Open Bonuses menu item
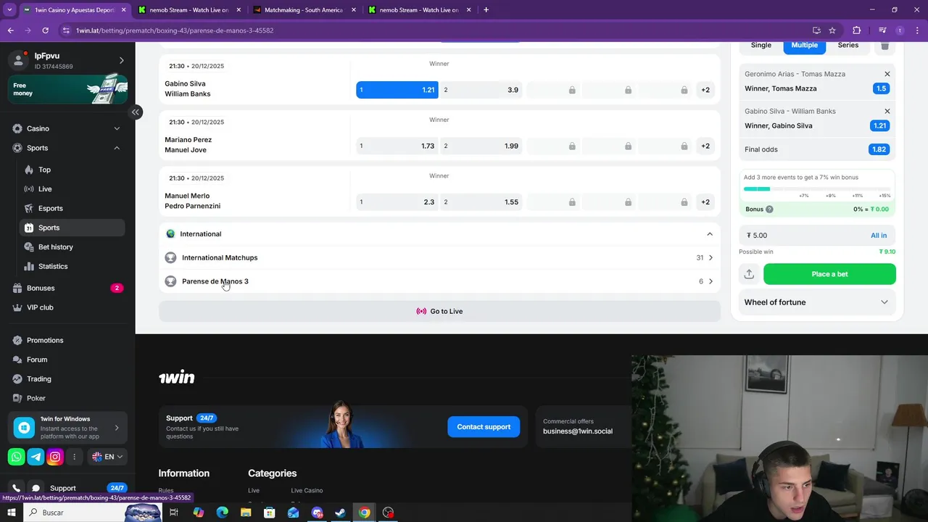The height and width of the screenshot is (522, 928). (67, 288)
